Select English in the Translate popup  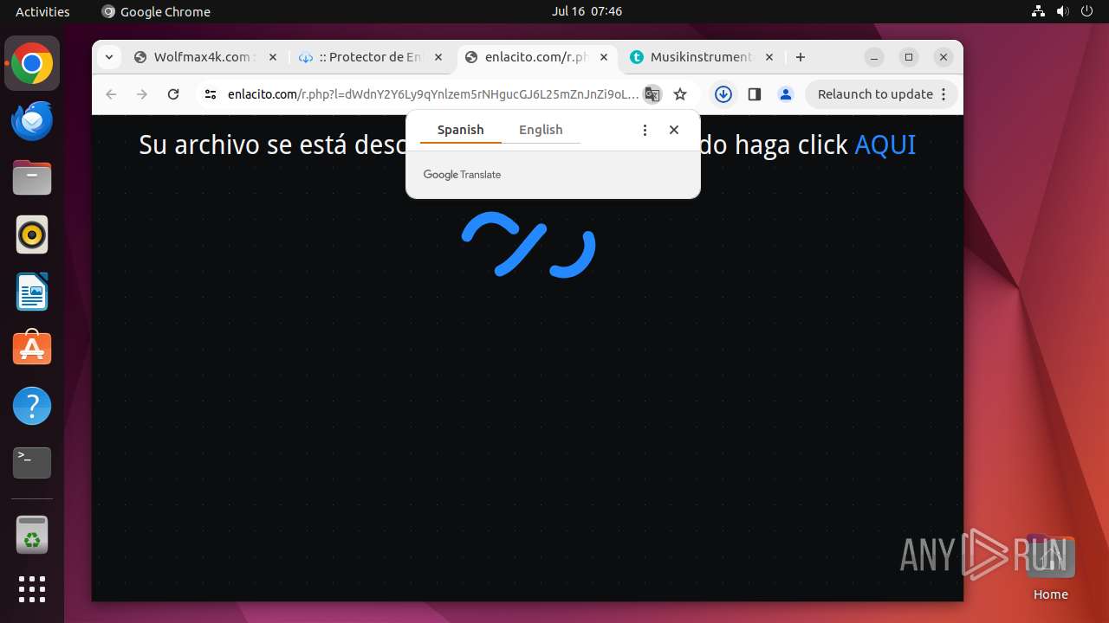point(541,130)
